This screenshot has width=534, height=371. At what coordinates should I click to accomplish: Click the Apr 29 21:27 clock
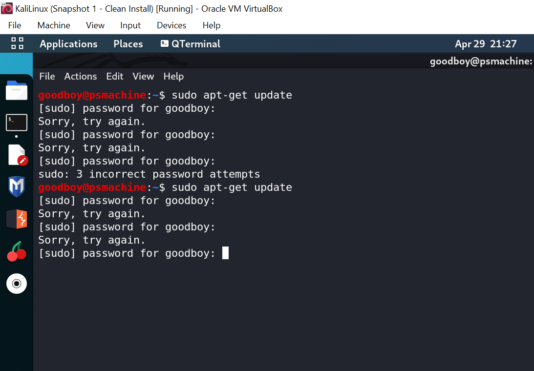pyautogui.click(x=485, y=44)
